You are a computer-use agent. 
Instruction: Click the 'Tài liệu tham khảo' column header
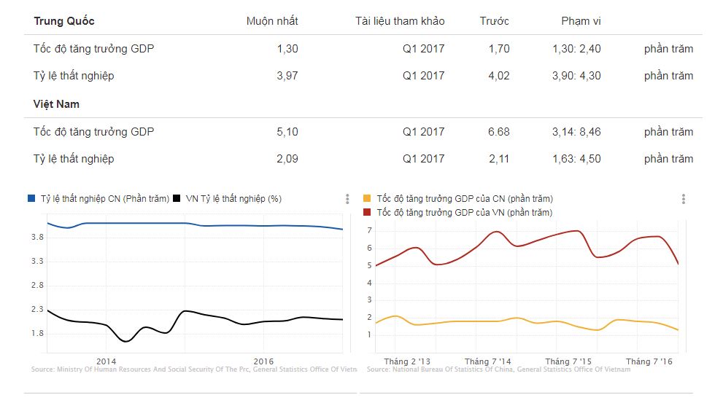coord(400,20)
